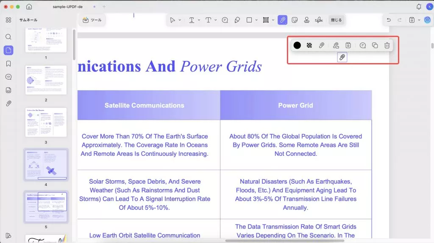This screenshot has height=243, width=434.
Task: Select the hatched area redaction tool
Action: coord(266,20)
